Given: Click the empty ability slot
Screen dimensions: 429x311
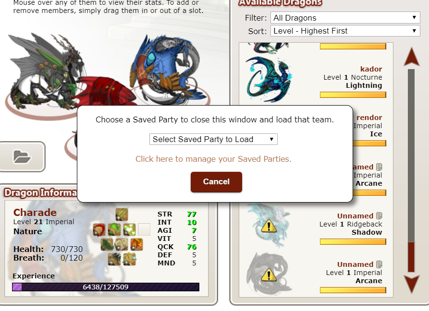Looking at the screenshot, I should tap(144, 229).
